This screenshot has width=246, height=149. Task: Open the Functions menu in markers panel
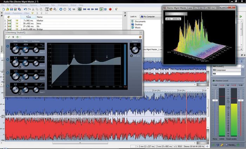(x=17, y=13)
